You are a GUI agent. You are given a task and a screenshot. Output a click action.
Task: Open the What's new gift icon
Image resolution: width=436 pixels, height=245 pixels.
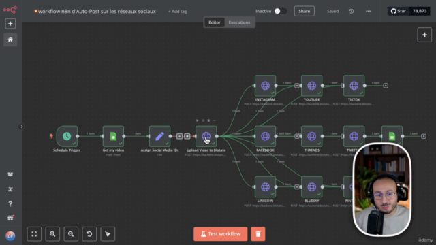(x=11, y=218)
